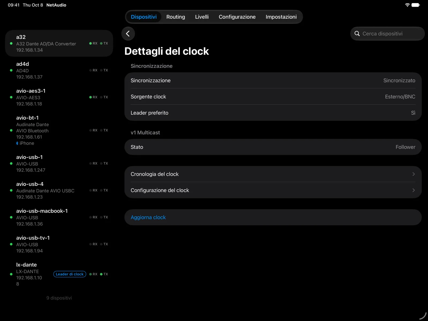Select the avio-aes3-1 device row
428x321 pixels.
point(59,97)
